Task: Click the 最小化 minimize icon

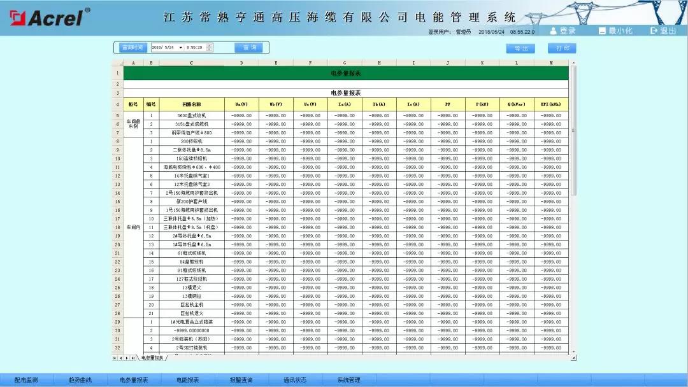Action: (602, 31)
